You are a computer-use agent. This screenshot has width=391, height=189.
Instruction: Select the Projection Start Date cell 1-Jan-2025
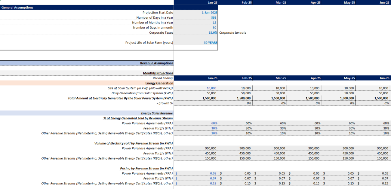click(196, 13)
